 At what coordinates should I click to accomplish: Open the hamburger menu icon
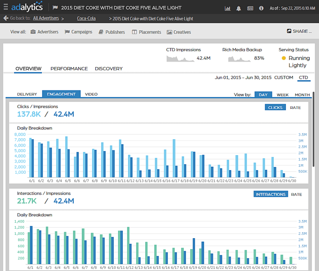(x=6, y=7)
